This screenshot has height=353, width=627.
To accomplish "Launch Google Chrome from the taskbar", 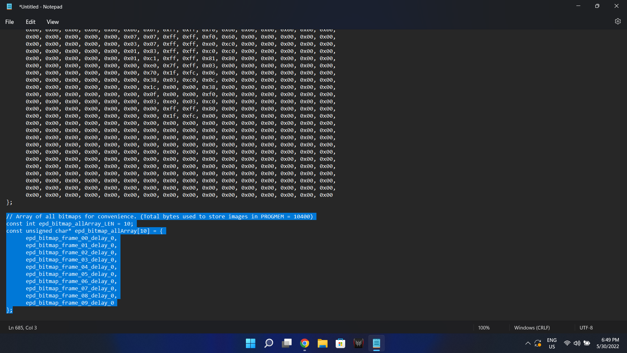I will tap(304, 343).
